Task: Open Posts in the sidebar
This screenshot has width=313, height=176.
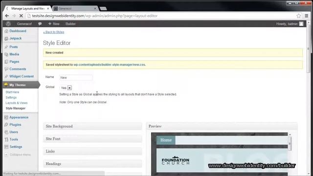Action: (14, 47)
